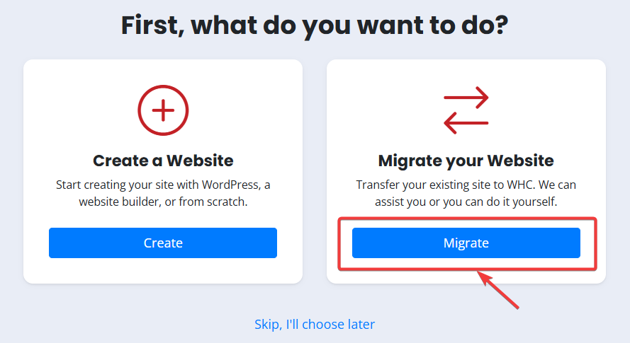Click the Transfer your existing site description text
This screenshot has height=343, width=630.
(466, 193)
